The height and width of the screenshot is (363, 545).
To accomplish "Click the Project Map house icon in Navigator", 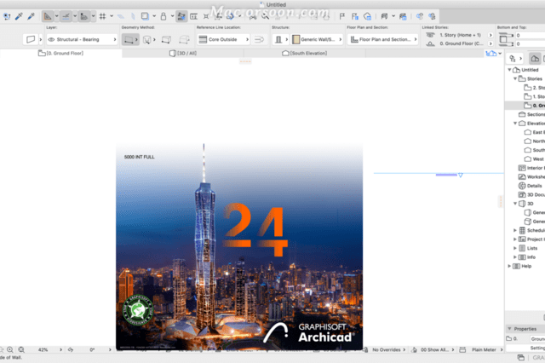I will coord(535,59).
